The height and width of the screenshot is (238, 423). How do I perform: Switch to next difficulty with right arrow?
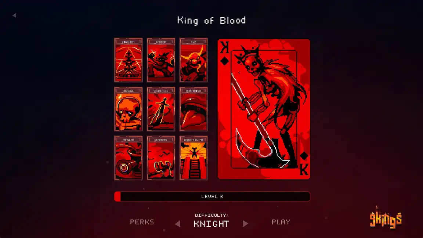click(245, 224)
